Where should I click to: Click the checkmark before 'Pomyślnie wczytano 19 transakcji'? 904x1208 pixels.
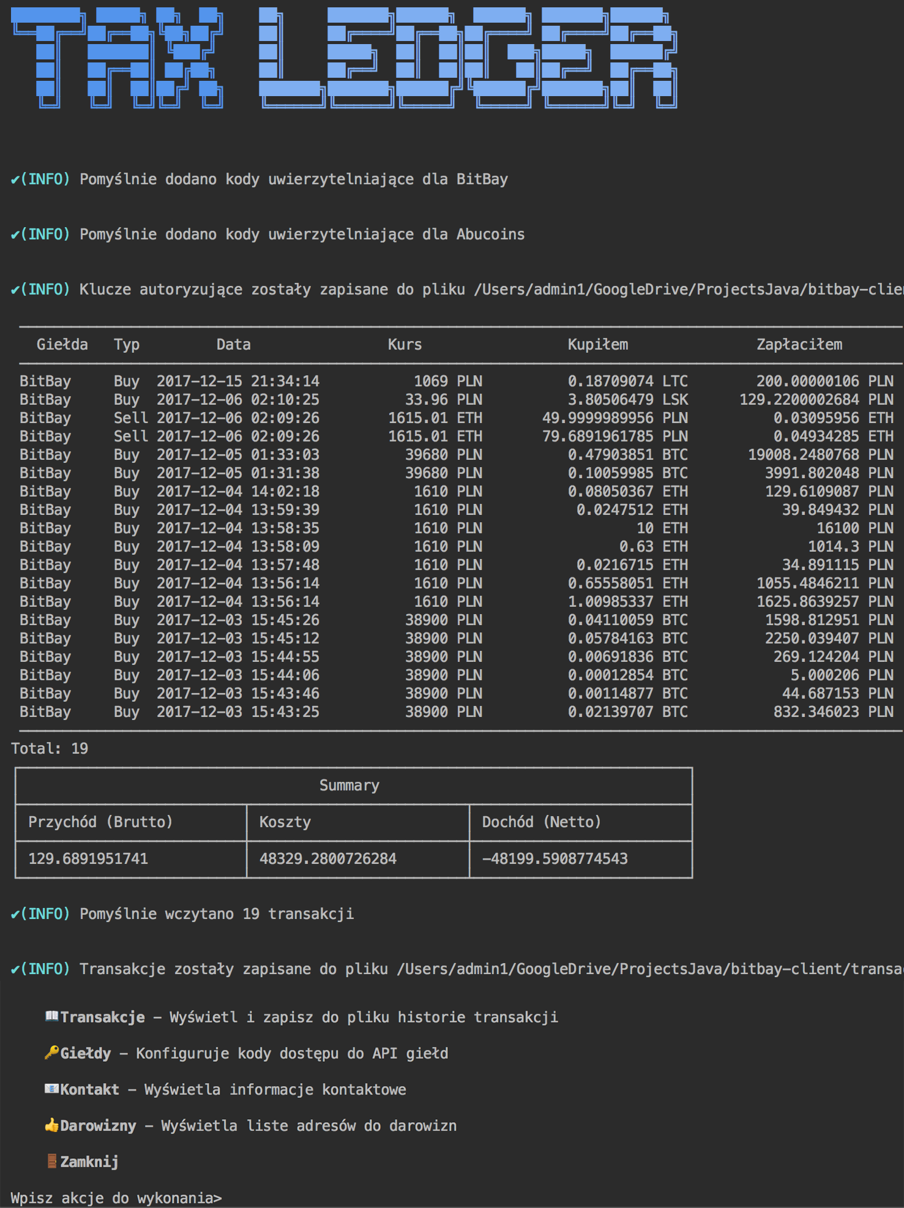point(15,914)
